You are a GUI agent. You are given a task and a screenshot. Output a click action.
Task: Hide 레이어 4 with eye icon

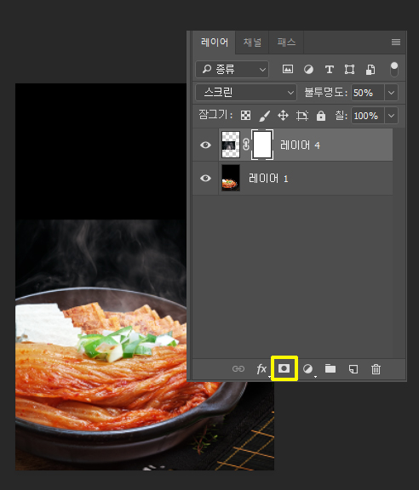[x=205, y=145]
